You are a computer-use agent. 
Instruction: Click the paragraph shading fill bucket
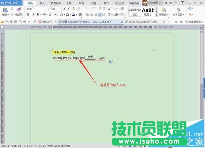(116, 14)
